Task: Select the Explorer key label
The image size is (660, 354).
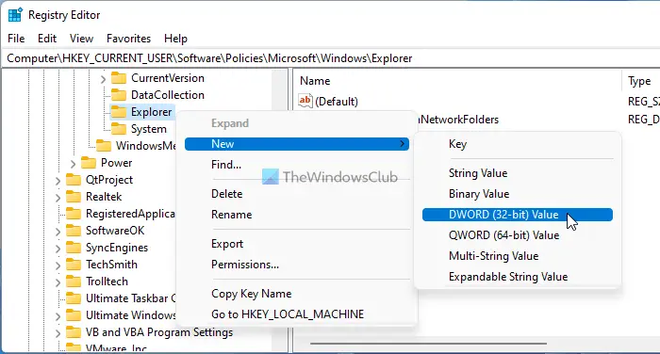Action: (x=151, y=112)
